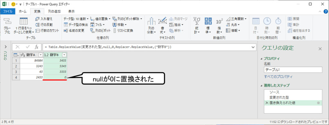Click the 展開 (Expand) button
329x125 pixels.
coord(294,19)
